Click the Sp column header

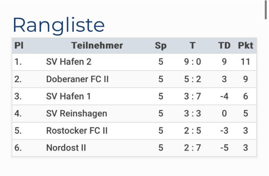[x=161, y=46]
